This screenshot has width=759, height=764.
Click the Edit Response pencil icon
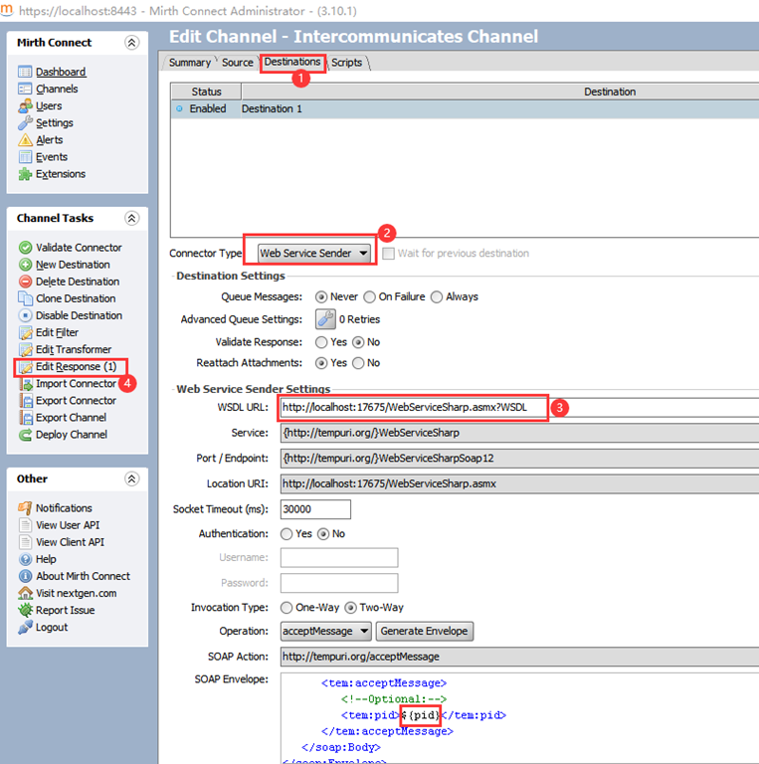[x=25, y=367]
